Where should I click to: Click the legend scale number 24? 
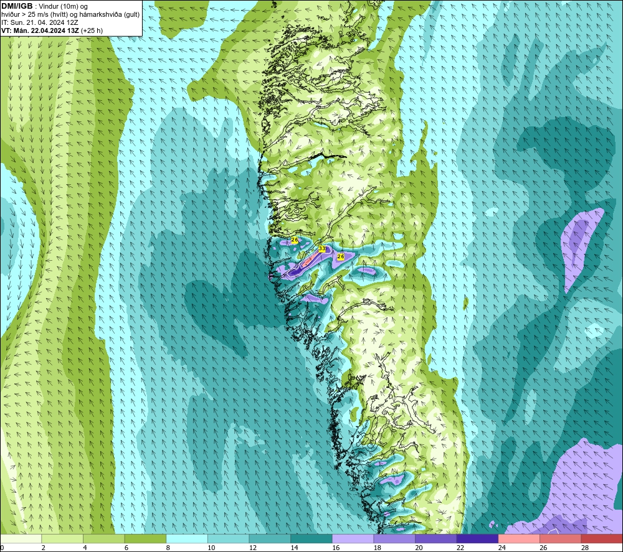coord(502,548)
